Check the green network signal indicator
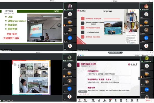The height and width of the screenshot is (103, 154). coord(83,55)
